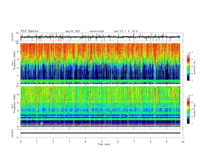Click the time axis tick label "9"
Viewport: 206px width, 159px height.
166,142
